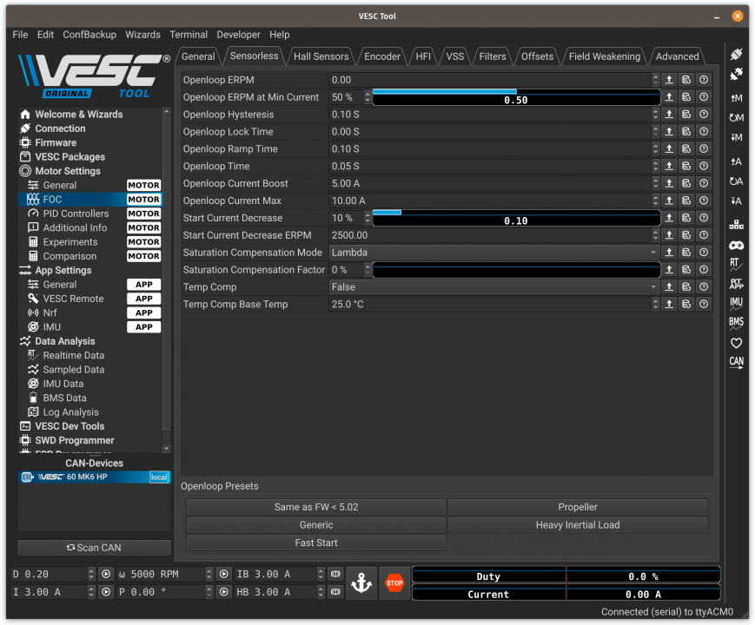Click the play button next to duty field
This screenshot has height=625, width=755.
click(106, 575)
